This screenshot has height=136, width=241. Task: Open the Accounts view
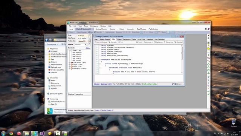(x=130, y=29)
